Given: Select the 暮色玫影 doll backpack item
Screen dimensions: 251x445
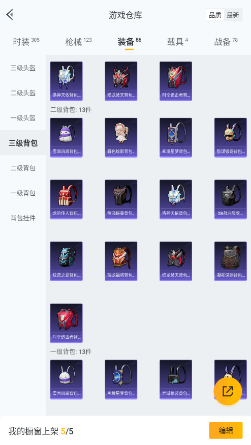Looking at the screenshot, I should [x=121, y=138].
